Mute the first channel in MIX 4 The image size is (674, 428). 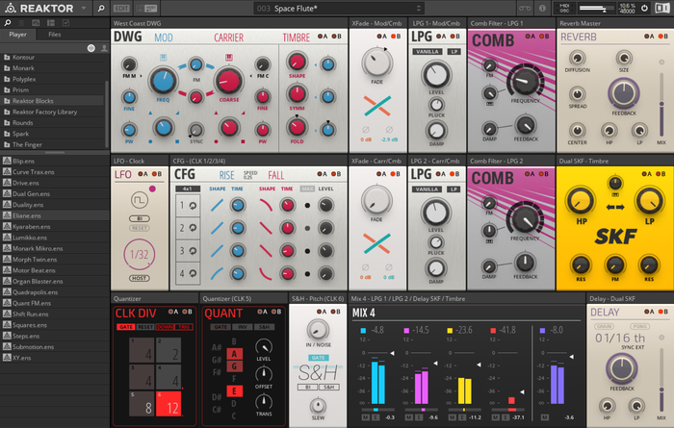pos(365,418)
